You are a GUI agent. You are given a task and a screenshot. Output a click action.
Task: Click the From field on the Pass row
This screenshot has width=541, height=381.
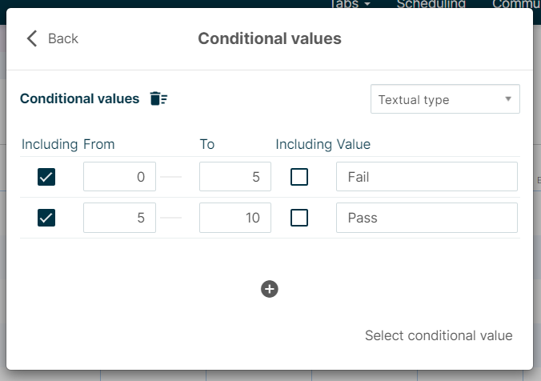tap(119, 217)
